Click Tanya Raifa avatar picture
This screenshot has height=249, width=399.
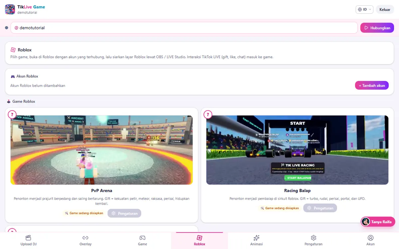tap(366, 222)
